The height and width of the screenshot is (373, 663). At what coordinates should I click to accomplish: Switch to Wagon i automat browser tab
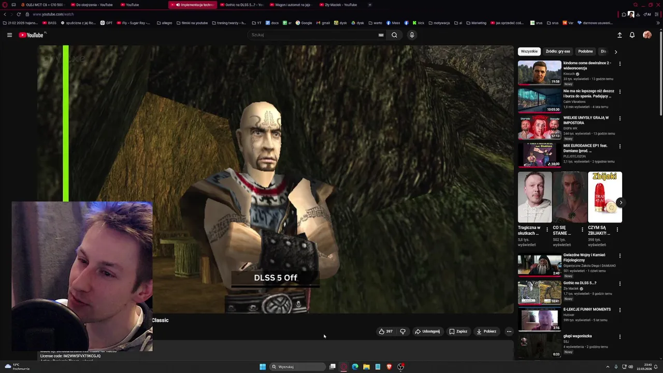291,5
